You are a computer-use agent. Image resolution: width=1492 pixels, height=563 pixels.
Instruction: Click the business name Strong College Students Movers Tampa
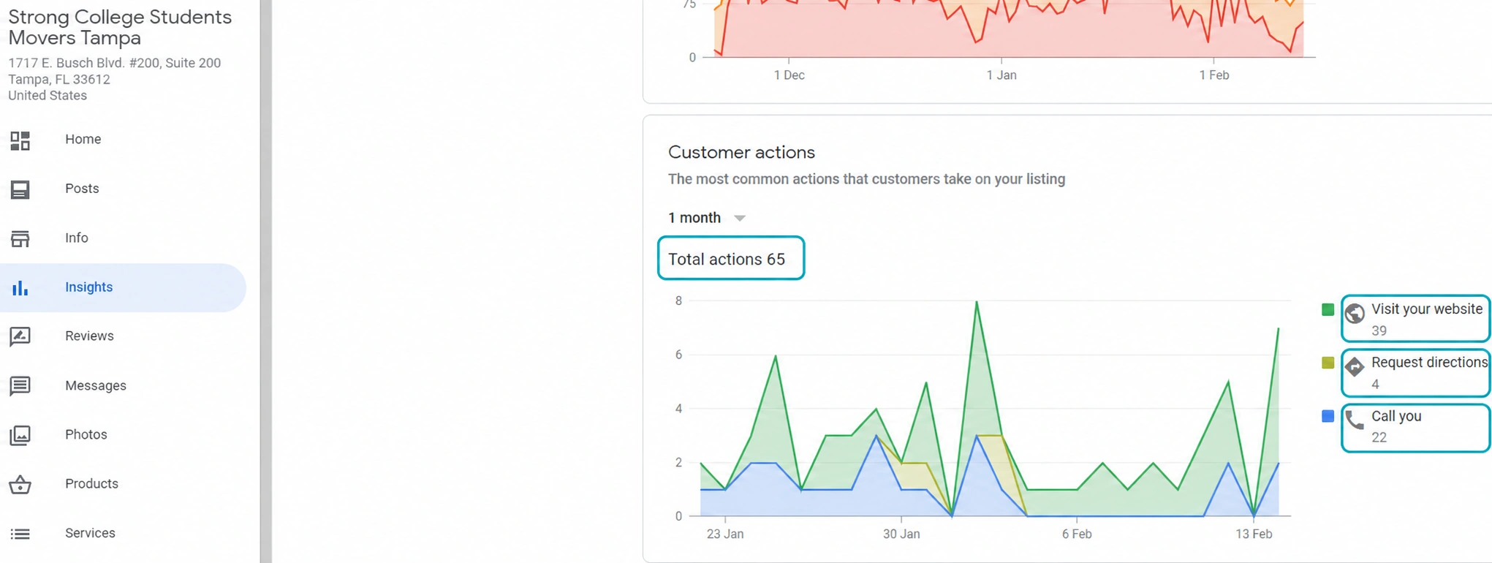120,27
